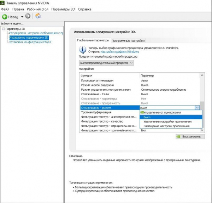Select Регулировка настроек изображения tree item
The image size is (212, 203).
tap(36, 33)
